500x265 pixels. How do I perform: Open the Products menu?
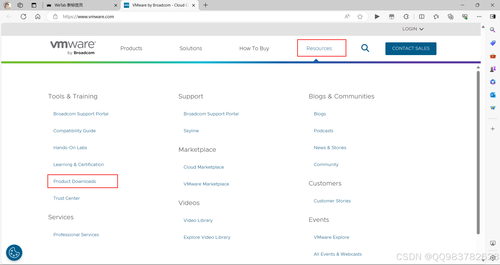(131, 48)
